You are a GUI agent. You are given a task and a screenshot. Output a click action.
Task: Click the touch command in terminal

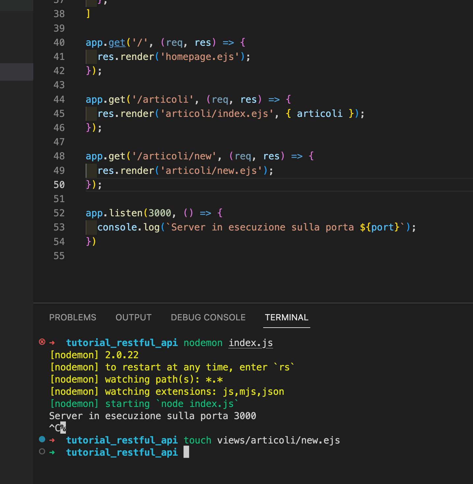coord(197,440)
